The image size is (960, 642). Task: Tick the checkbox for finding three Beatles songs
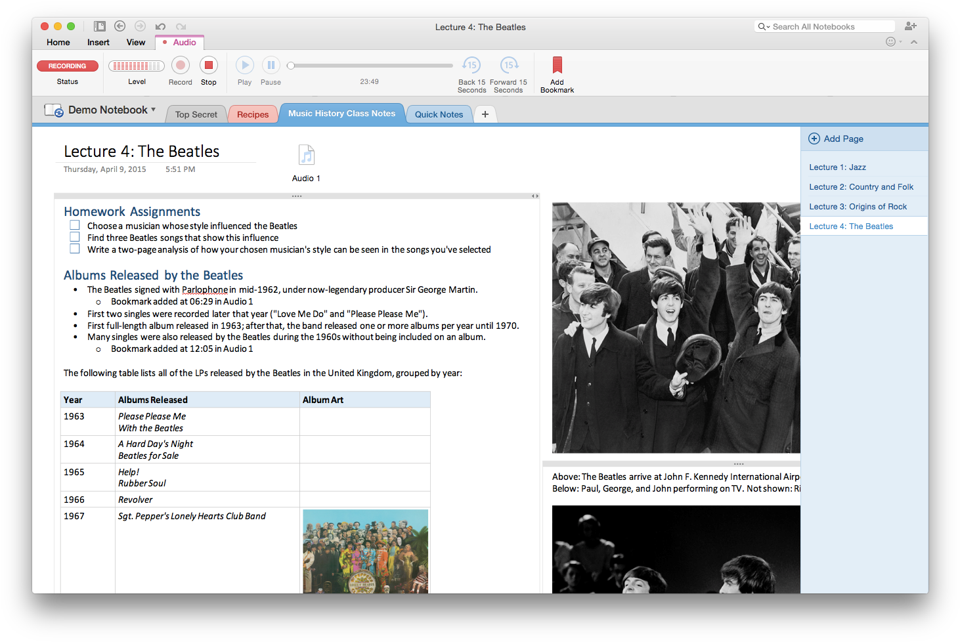click(x=74, y=236)
